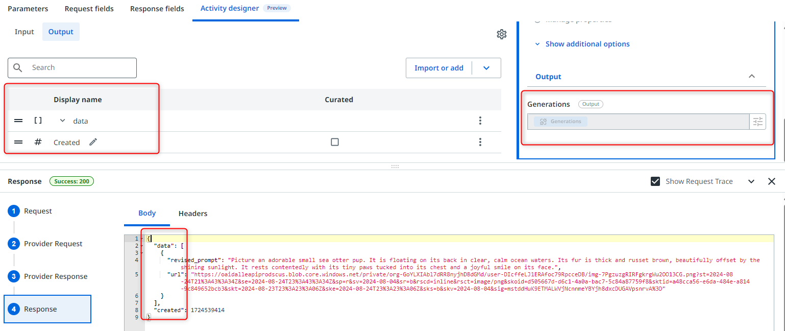Screen dimensions: 785x331
Task: Select the Output sub-tab
Action: click(61, 32)
